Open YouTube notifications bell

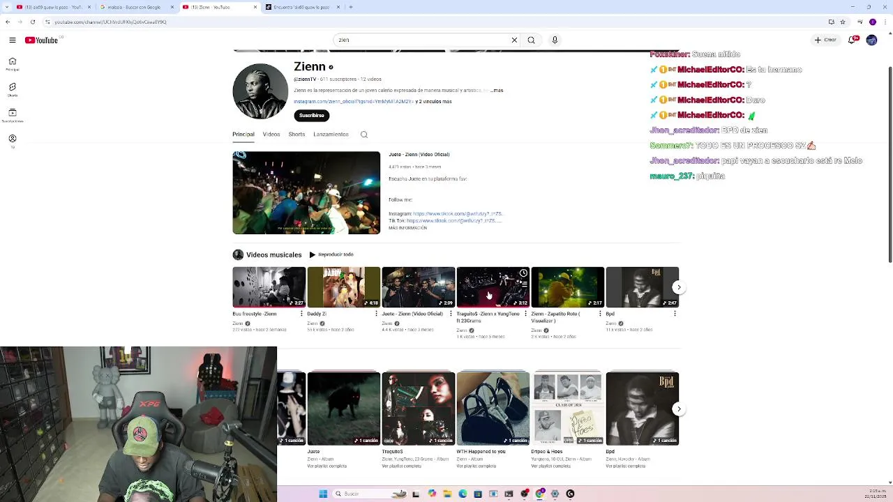pos(853,40)
